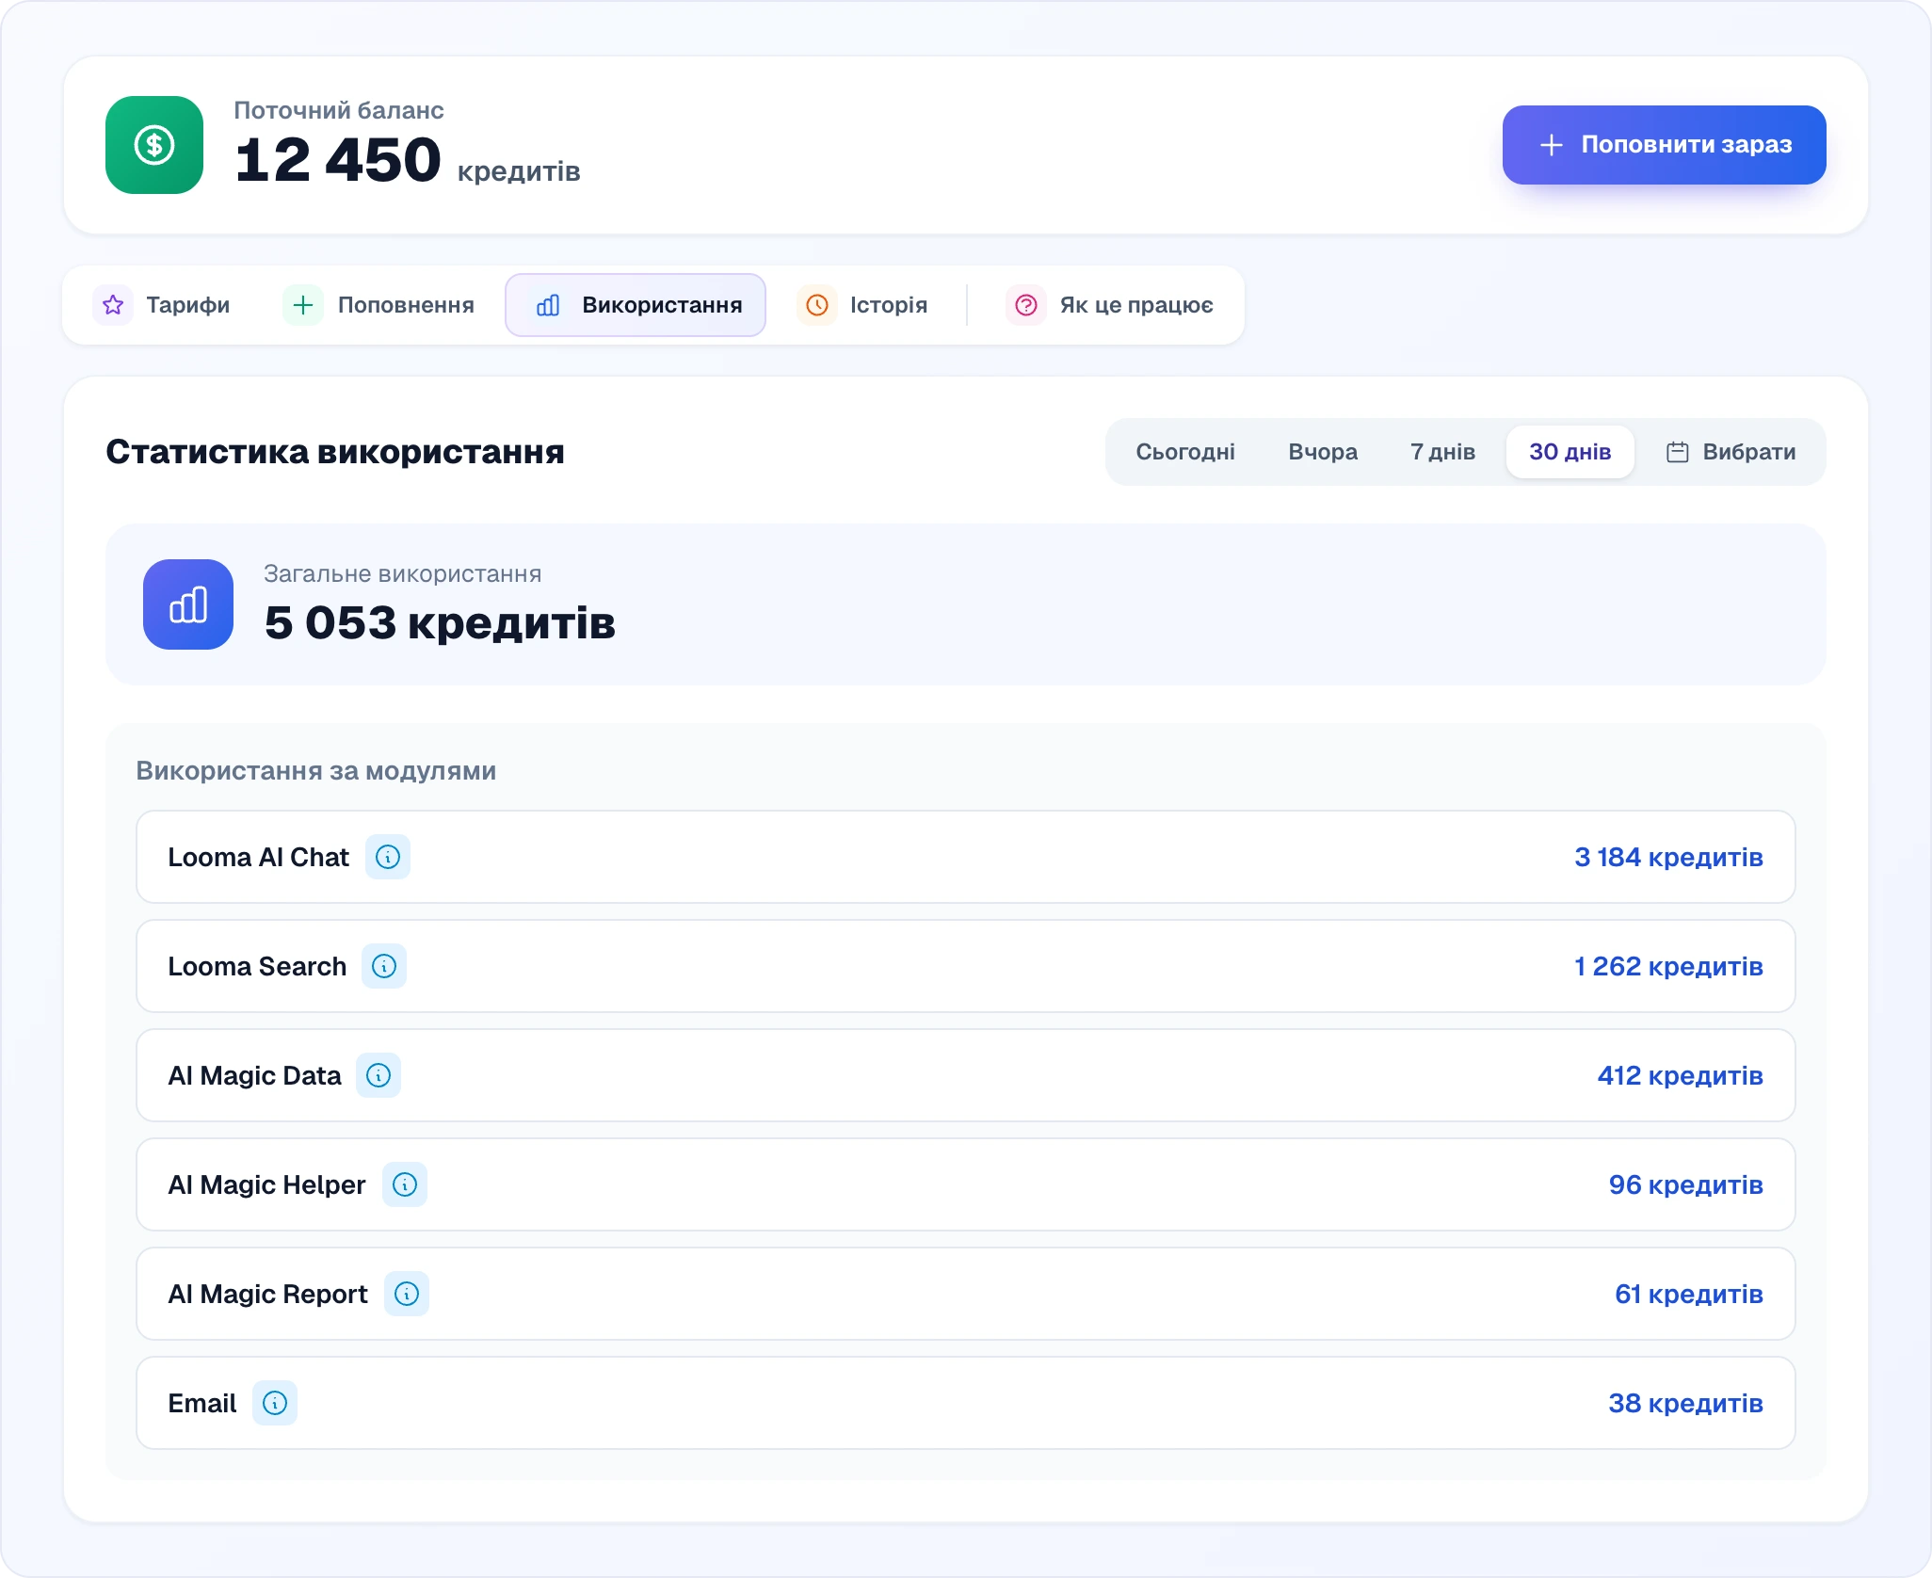Click the Email module info icon
Viewport: 1932px width, 1578px height.
(x=275, y=1403)
